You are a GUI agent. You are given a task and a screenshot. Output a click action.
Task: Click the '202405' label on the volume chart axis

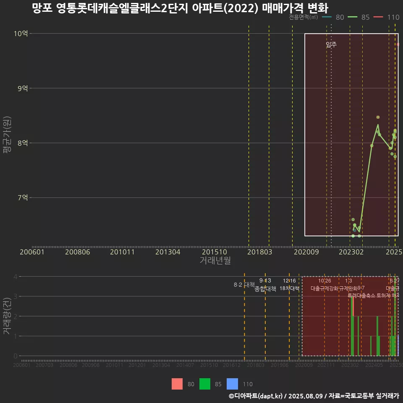(374, 365)
